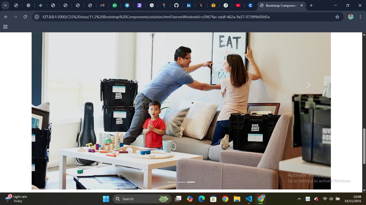Switch to the ChatGPT tab
The width and height of the screenshot is (366, 205).
[x=28, y=5]
